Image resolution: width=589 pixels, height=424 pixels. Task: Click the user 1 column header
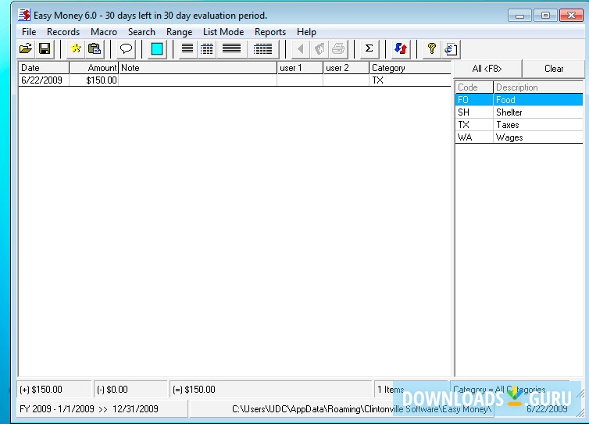300,68
